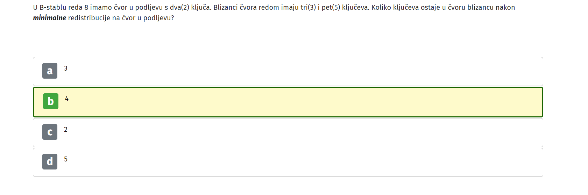Click the number 4 next to badge b
The image size is (588, 195).
pos(67,99)
